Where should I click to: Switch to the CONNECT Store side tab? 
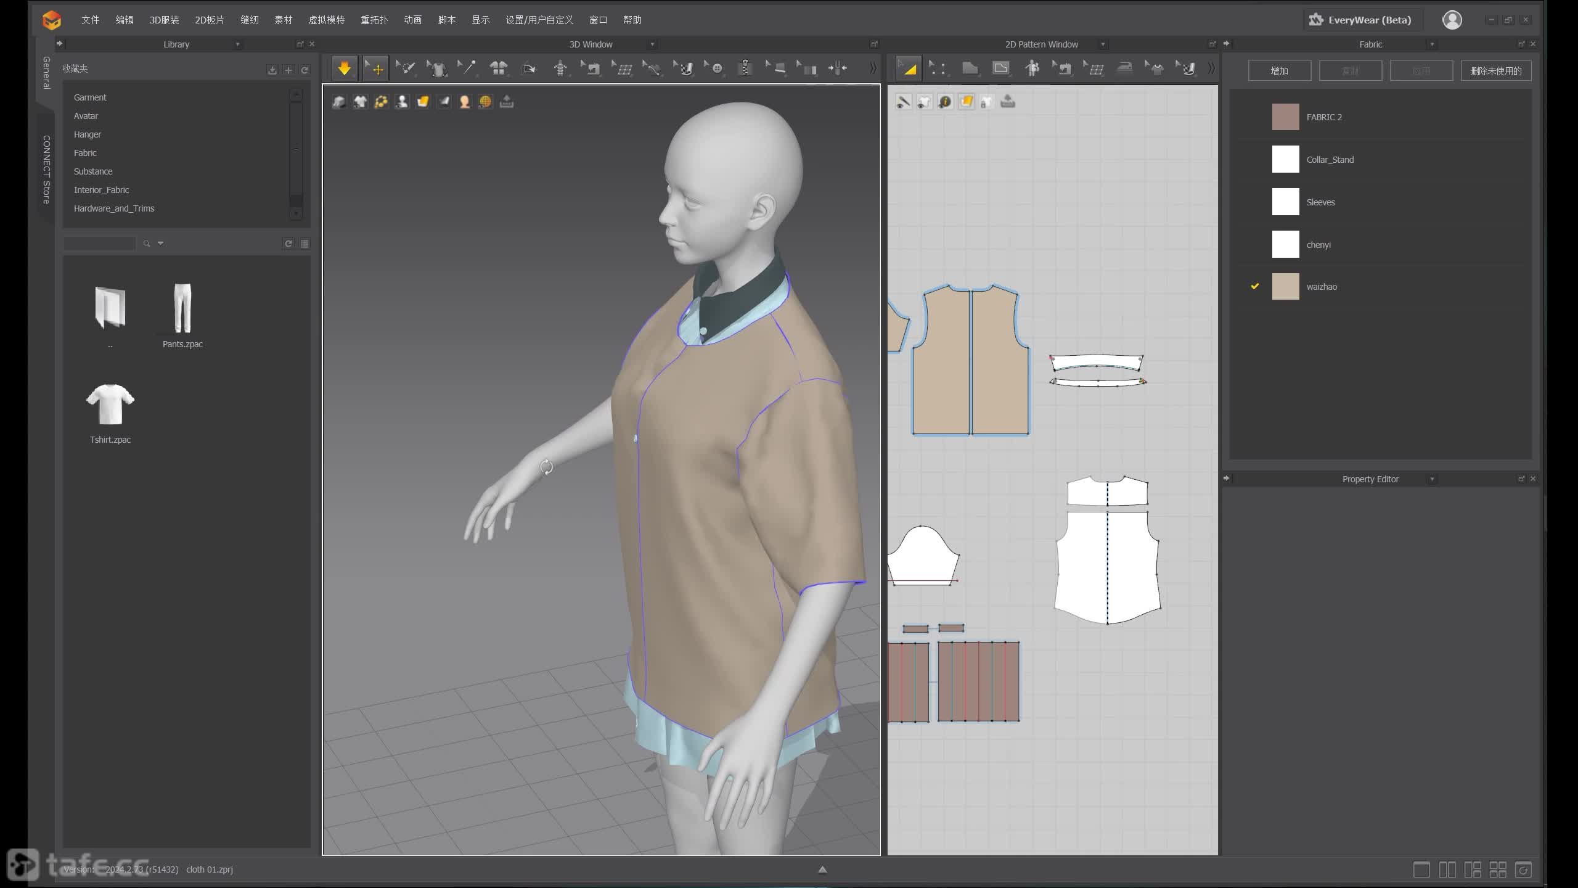46,169
